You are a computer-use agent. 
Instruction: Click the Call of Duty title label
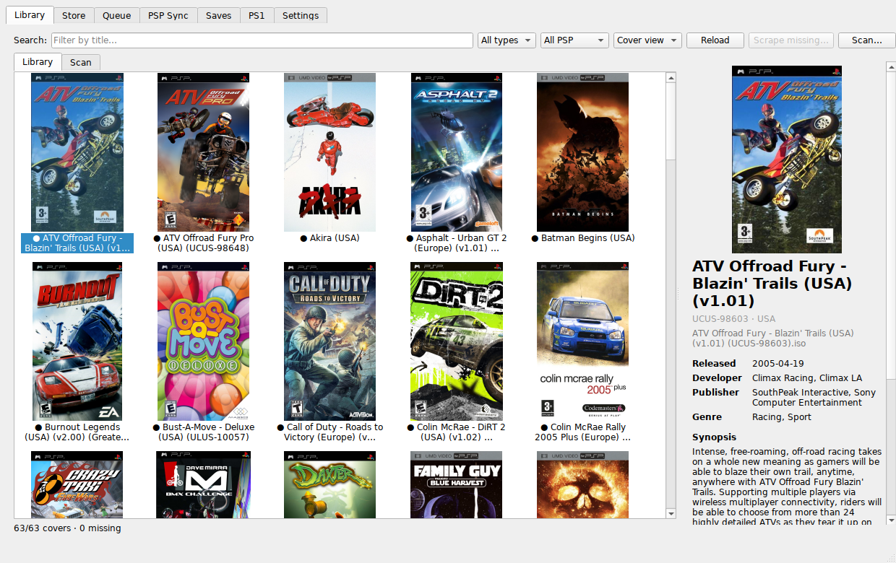click(330, 432)
